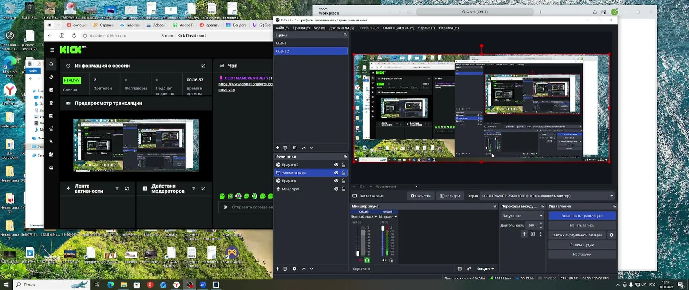Open the Файл menu in OBS

coord(282,28)
